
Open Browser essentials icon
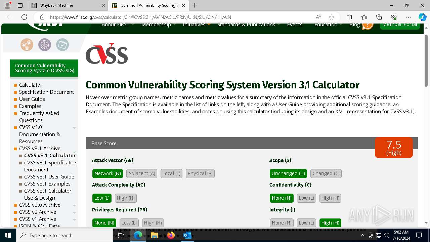point(394,17)
